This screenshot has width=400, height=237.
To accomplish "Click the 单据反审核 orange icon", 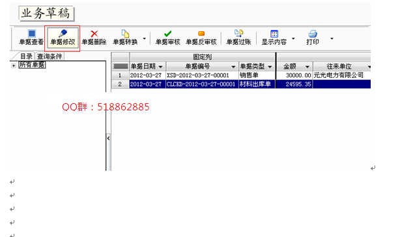I will pos(201,33).
